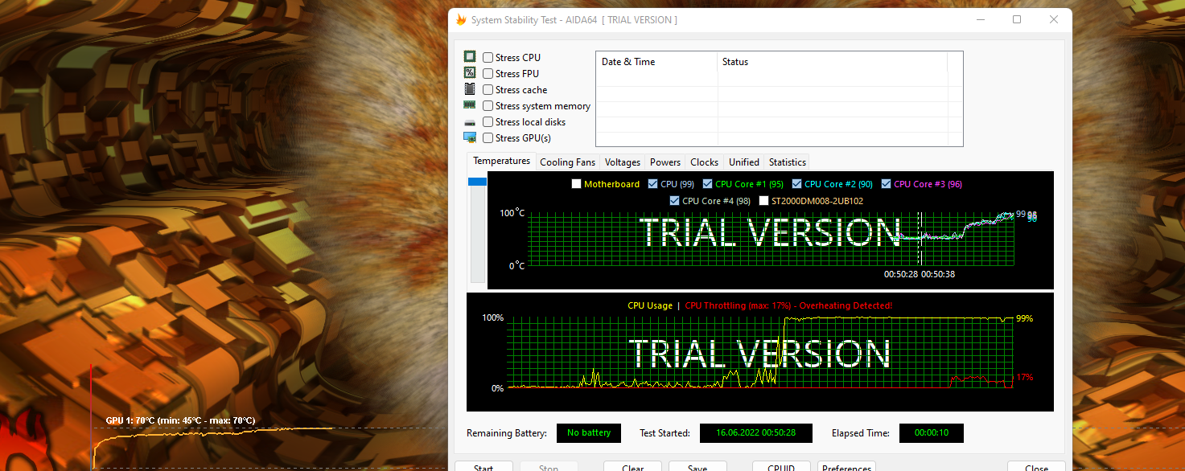The image size is (1185, 471).
Task: Click the Status column header
Action: tap(833, 62)
